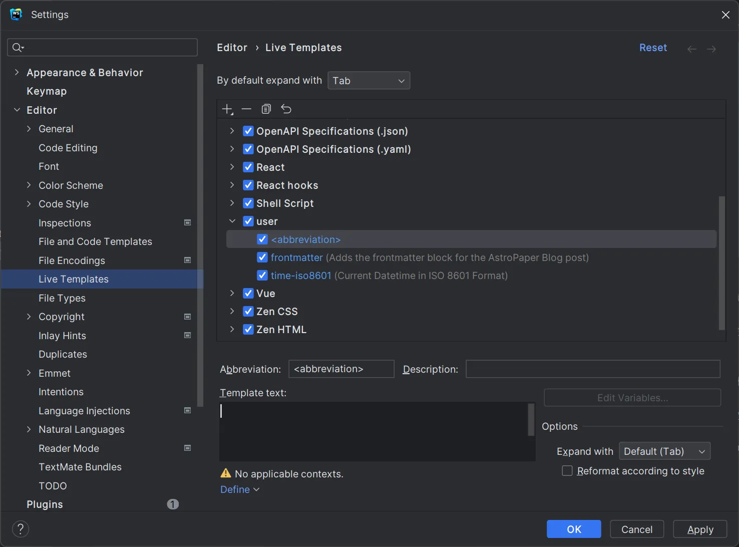This screenshot has height=547, width=739.
Task: Click the Remove template minus icon
Action: tap(246, 109)
